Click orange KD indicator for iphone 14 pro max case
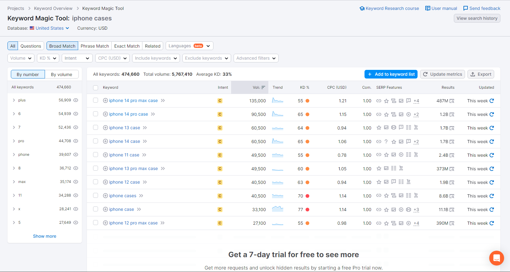 307,101
